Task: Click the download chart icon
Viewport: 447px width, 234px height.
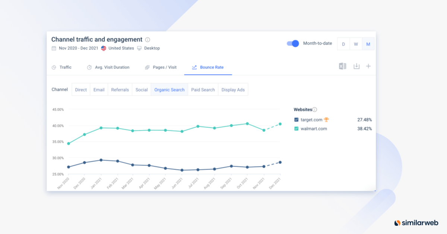Action: (356, 66)
